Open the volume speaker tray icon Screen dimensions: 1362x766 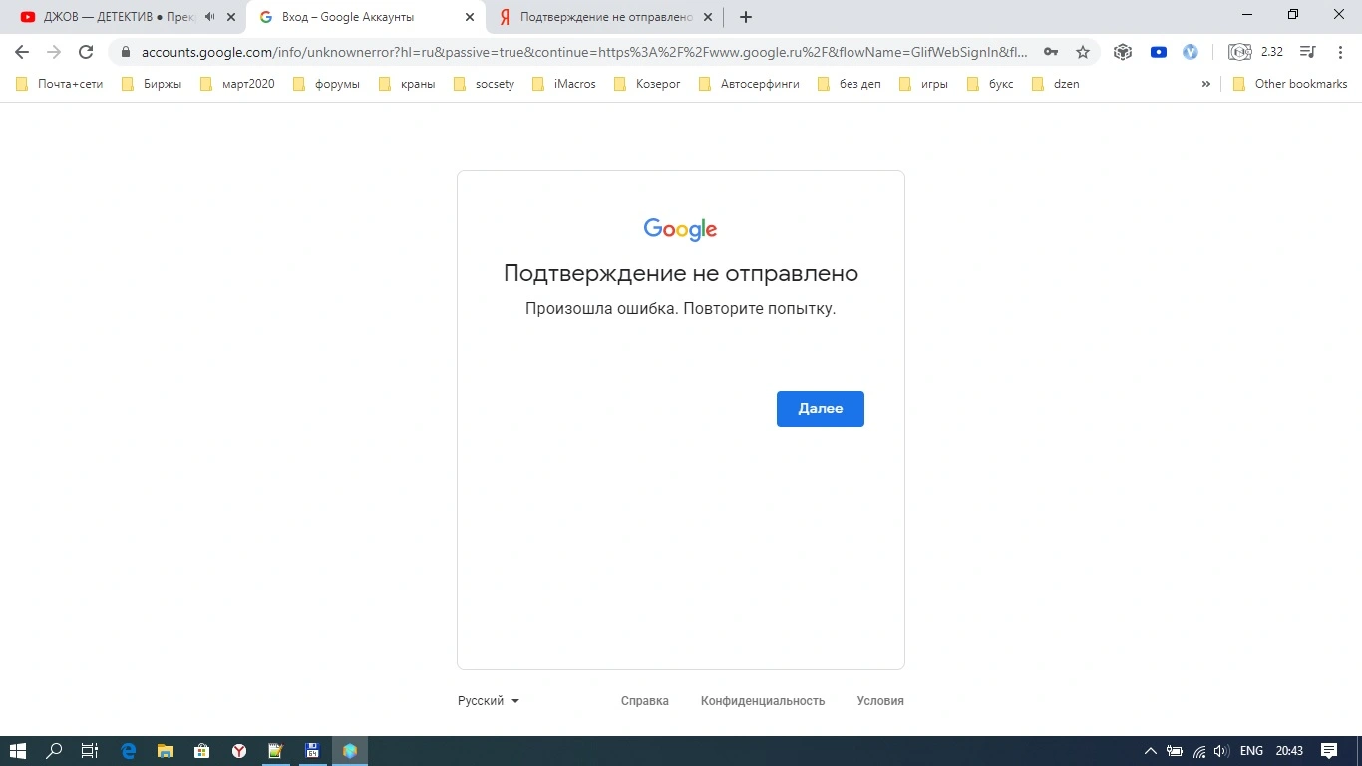[1221, 751]
